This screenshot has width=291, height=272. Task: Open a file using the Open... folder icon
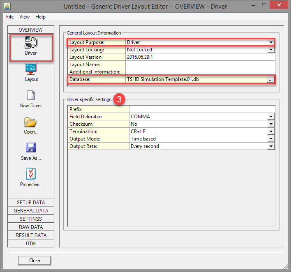click(31, 122)
